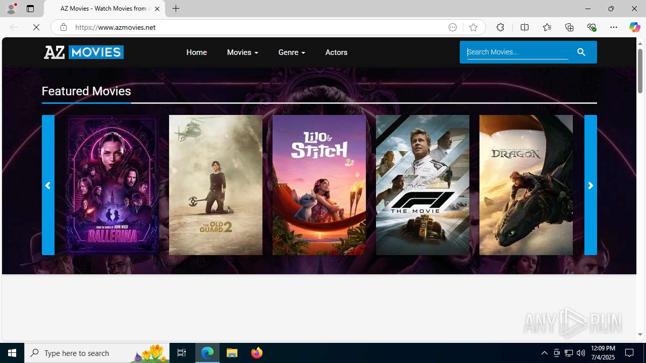Open the Edge profile icon
The height and width of the screenshot is (363, 646).
(x=11, y=9)
